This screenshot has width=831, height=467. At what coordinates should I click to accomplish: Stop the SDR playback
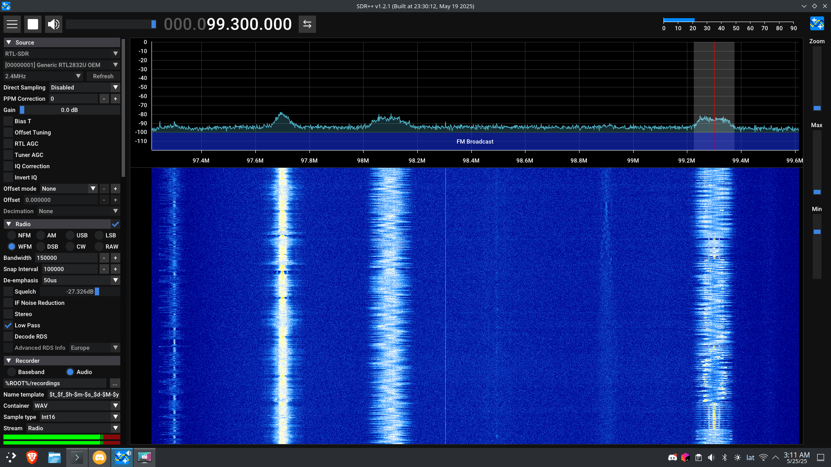33,24
